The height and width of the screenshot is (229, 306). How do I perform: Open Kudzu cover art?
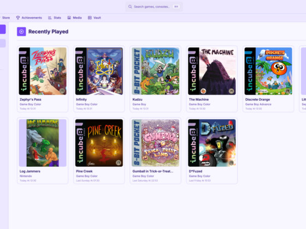tap(156, 71)
